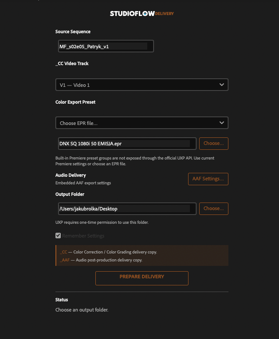The image size is (279, 339).
Task: Click the Source Sequence field MF_s02e05_Patryk_v1
Action: pos(106,46)
